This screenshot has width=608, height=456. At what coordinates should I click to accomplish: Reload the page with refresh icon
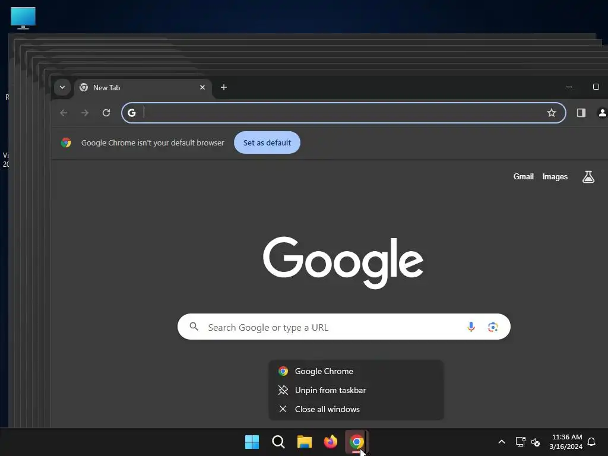[106, 113]
